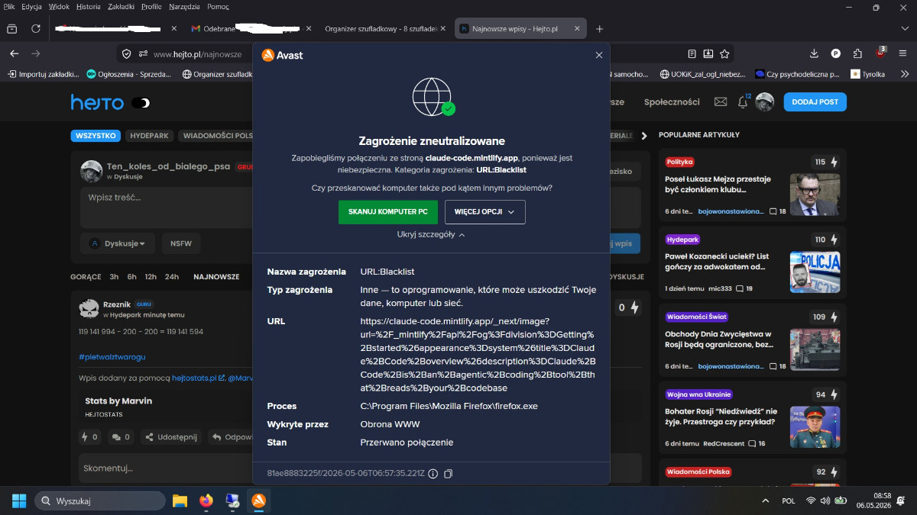Image resolution: width=917 pixels, height=515 pixels.
Task: Bookmark this page with the star icon
Action: coord(724,53)
